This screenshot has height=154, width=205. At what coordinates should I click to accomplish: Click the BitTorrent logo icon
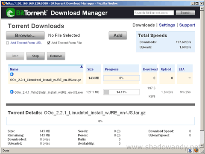click(11, 12)
